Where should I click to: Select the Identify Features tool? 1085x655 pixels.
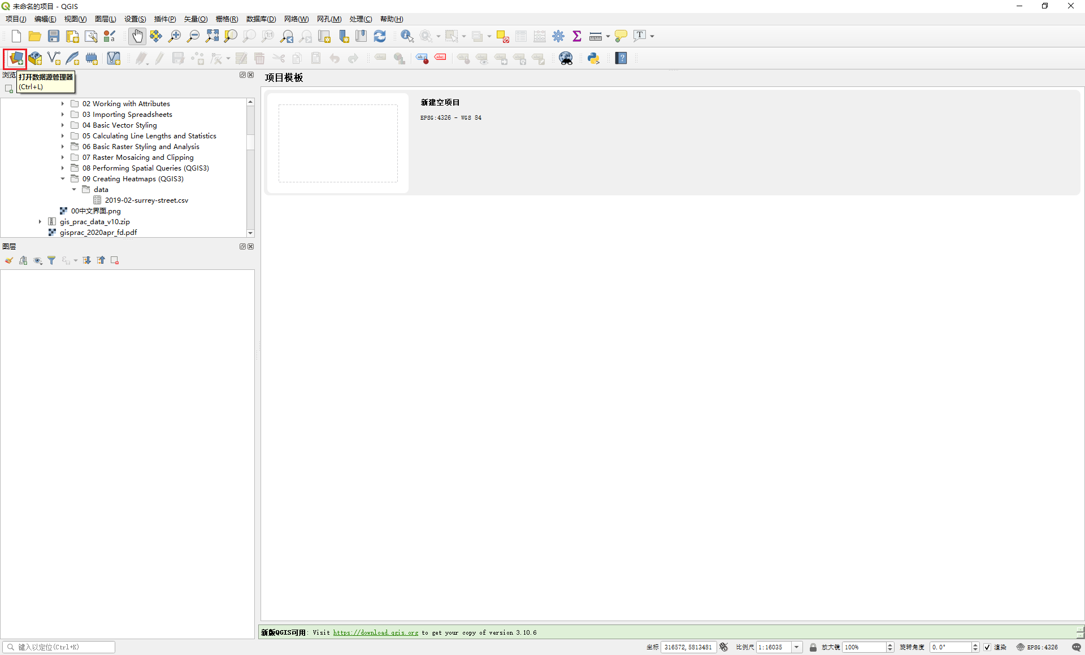click(x=406, y=36)
